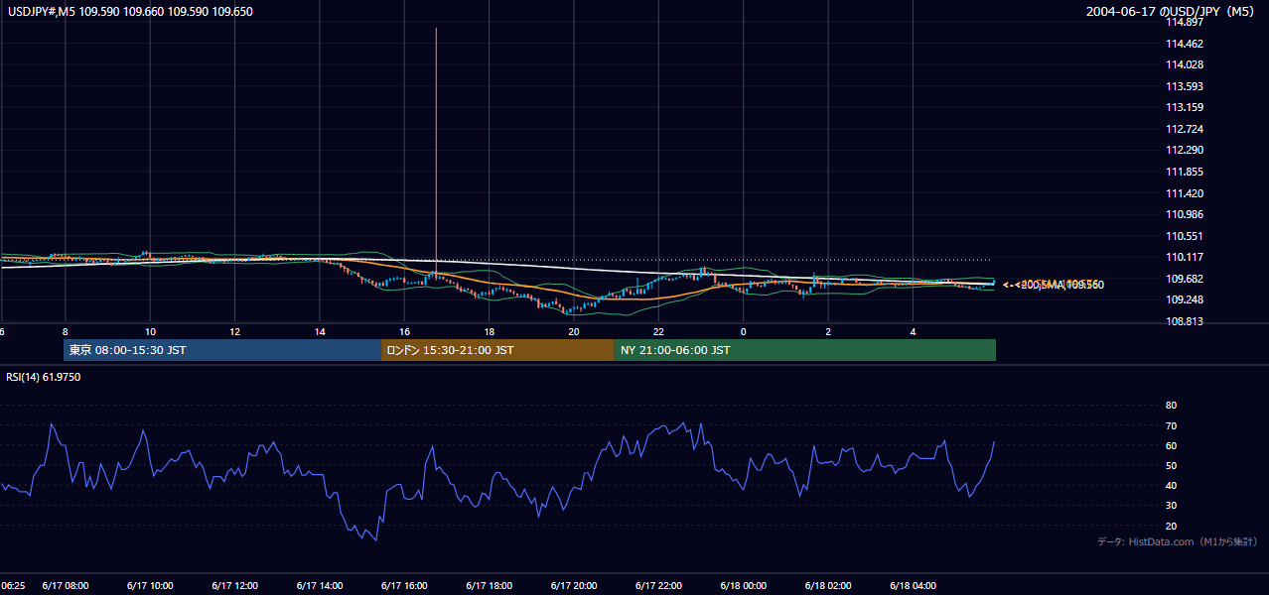Click the HistData.com data source credit
Screen dimensions: 1269x595
click(1178, 541)
